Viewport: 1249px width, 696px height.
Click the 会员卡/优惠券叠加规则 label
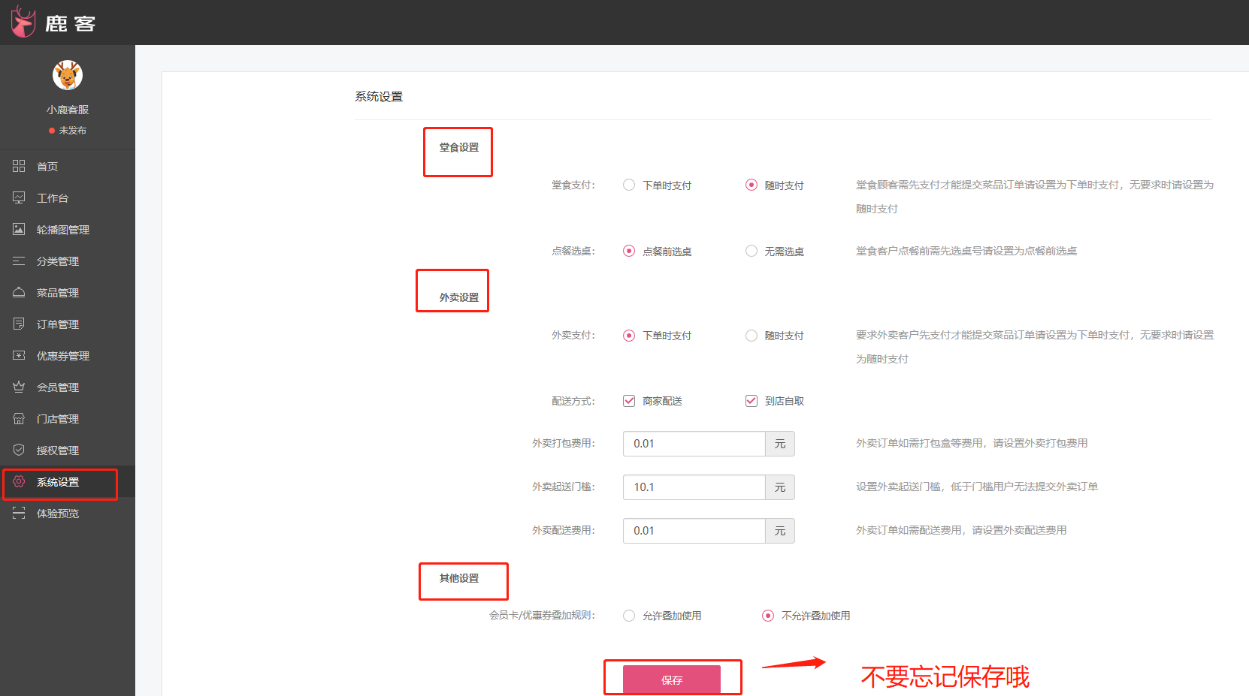[542, 616]
